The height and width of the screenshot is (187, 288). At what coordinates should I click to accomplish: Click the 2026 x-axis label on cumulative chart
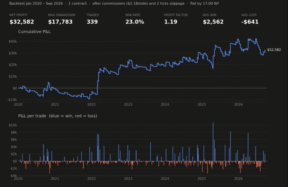click(238, 104)
